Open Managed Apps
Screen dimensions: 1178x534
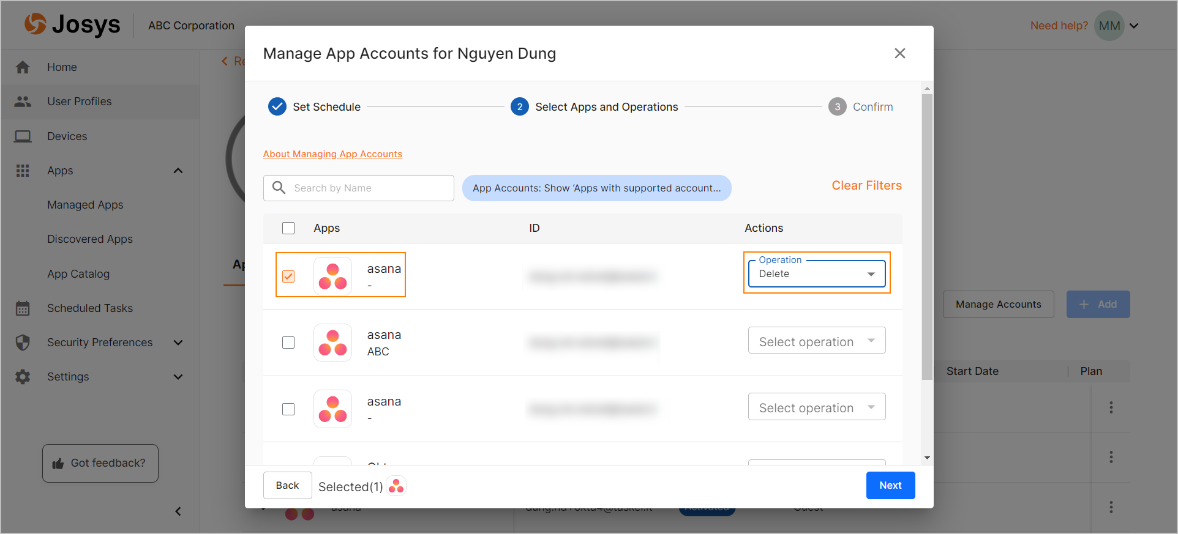tap(85, 205)
